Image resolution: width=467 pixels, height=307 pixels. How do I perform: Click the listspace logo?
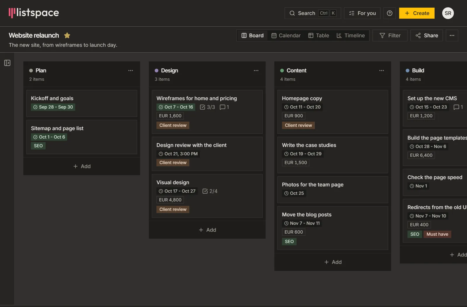(x=34, y=13)
